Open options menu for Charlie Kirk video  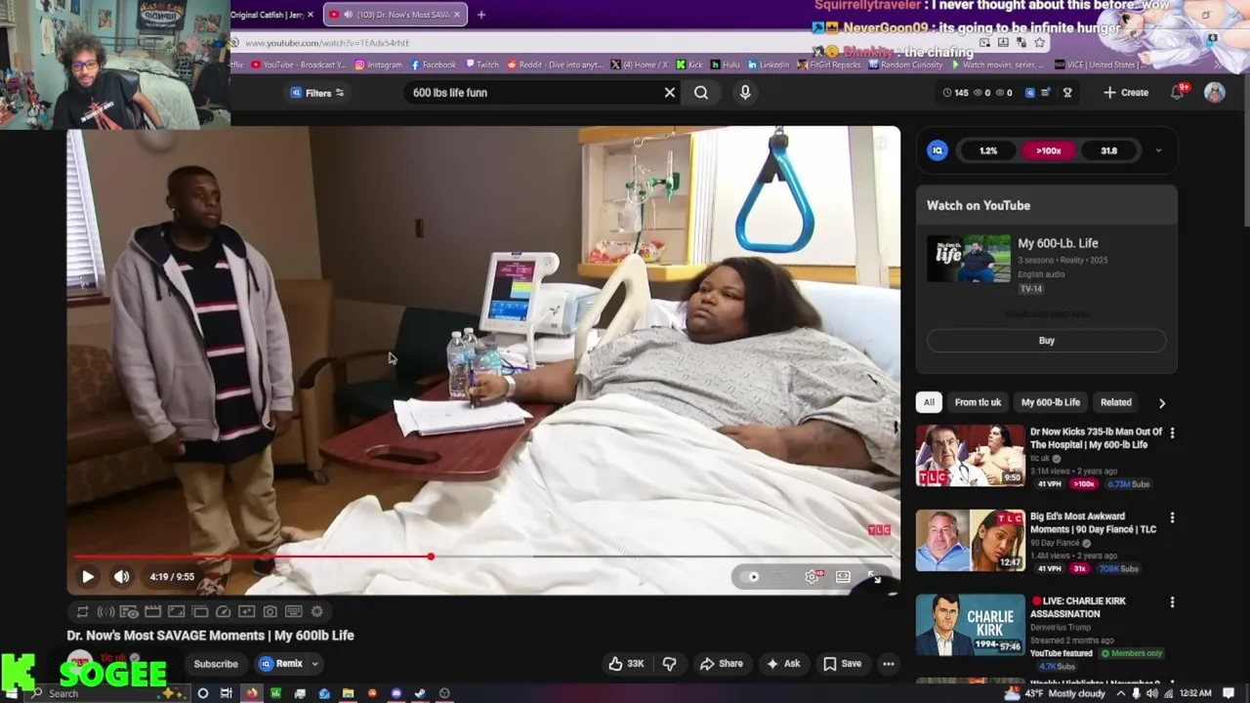[1172, 603]
